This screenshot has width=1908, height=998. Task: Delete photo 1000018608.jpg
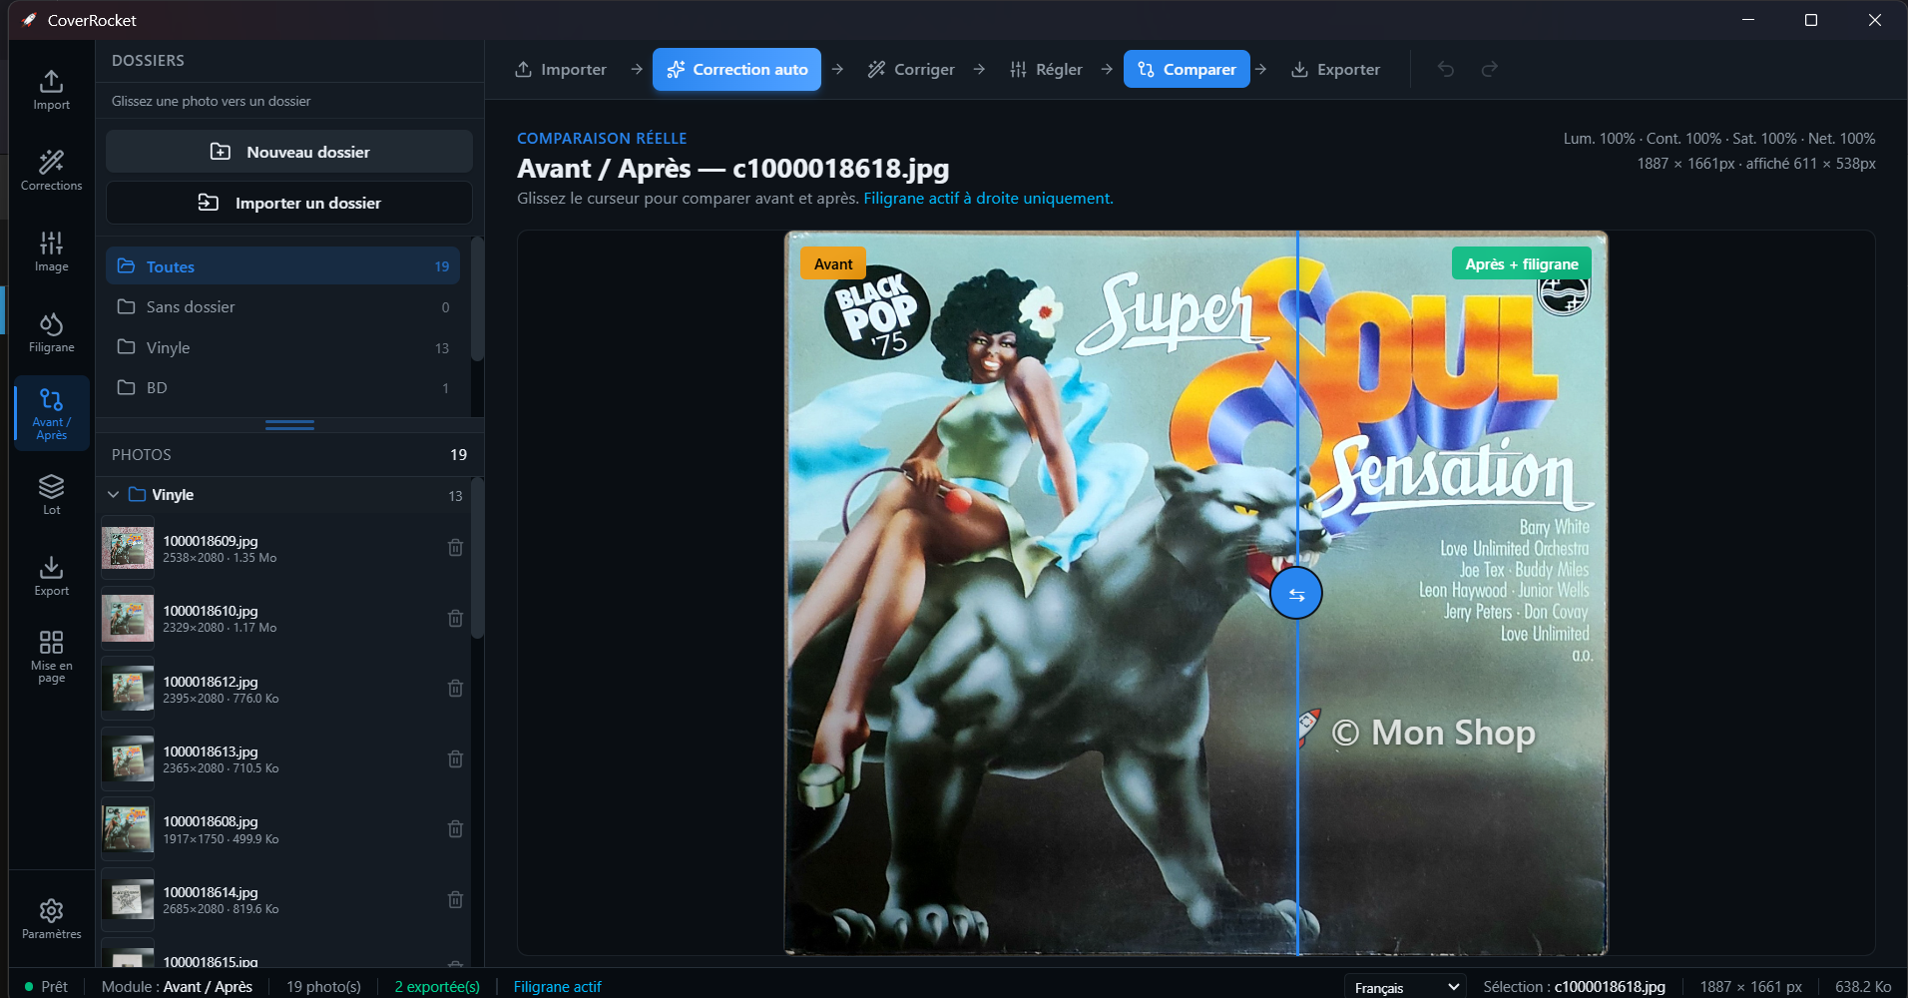455,828
